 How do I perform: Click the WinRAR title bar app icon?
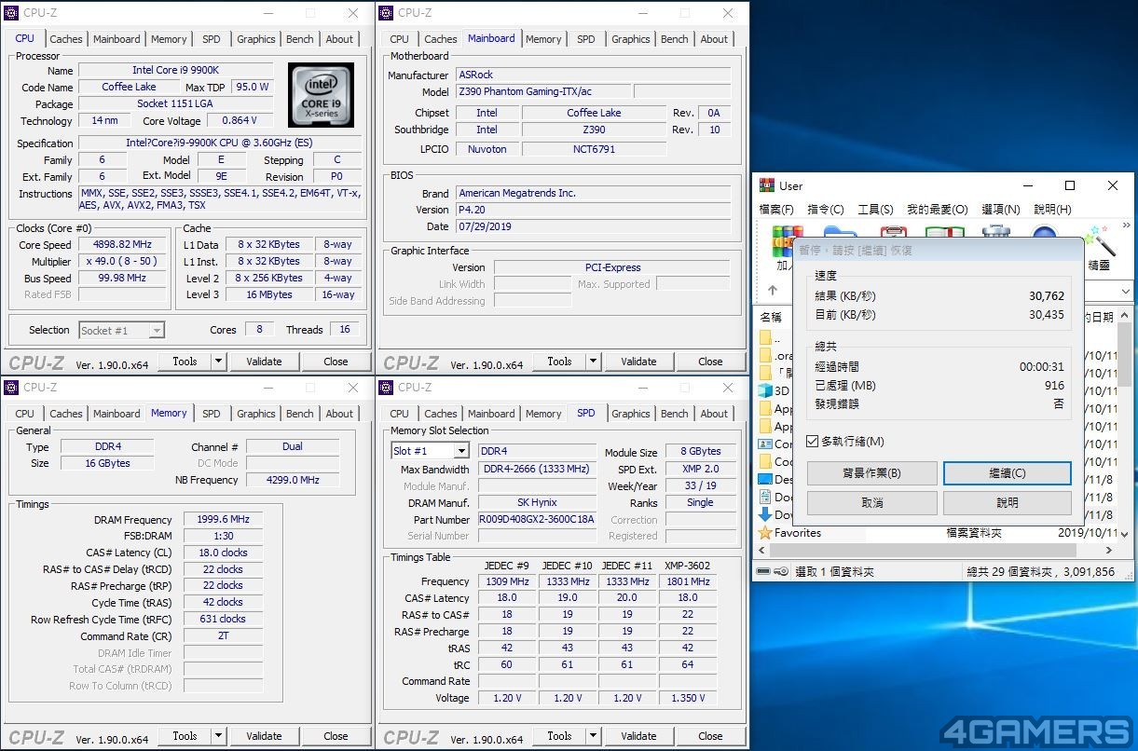(767, 185)
